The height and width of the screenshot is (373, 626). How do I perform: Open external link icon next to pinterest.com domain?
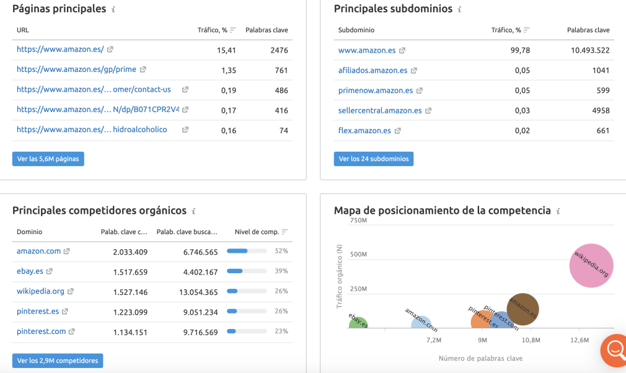pos(71,331)
